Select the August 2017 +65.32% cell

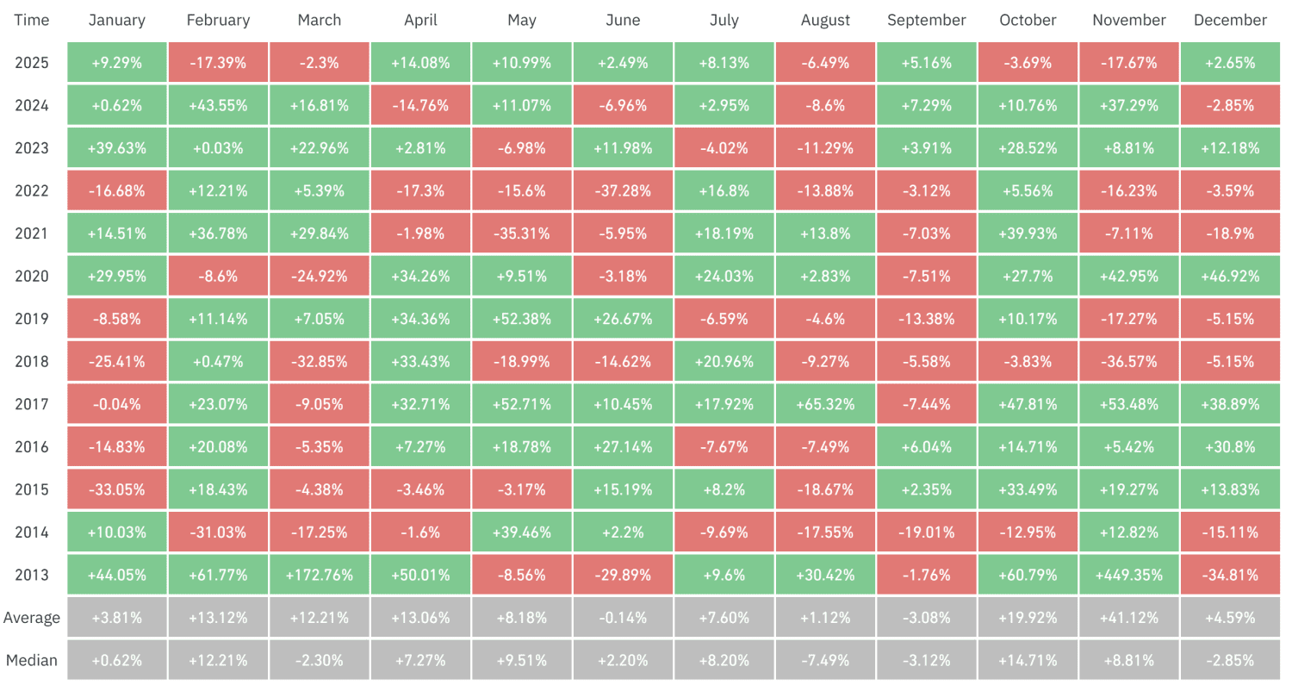[x=825, y=404]
